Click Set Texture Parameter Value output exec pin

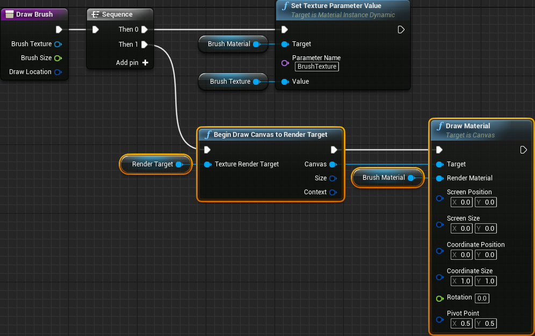[x=401, y=30]
